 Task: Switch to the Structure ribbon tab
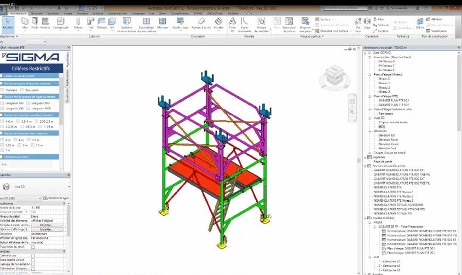37,13
